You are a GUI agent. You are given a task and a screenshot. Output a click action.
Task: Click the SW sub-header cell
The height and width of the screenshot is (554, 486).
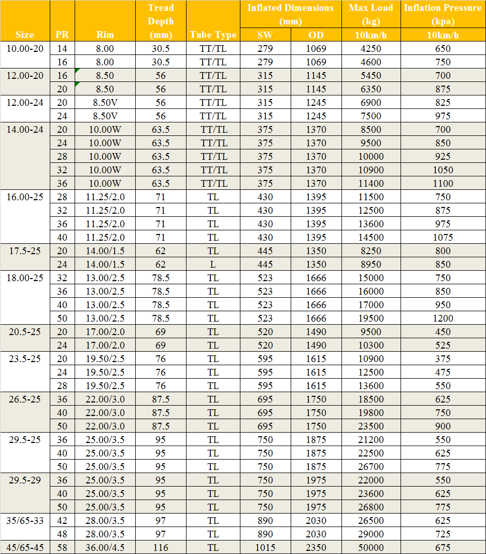point(265,35)
